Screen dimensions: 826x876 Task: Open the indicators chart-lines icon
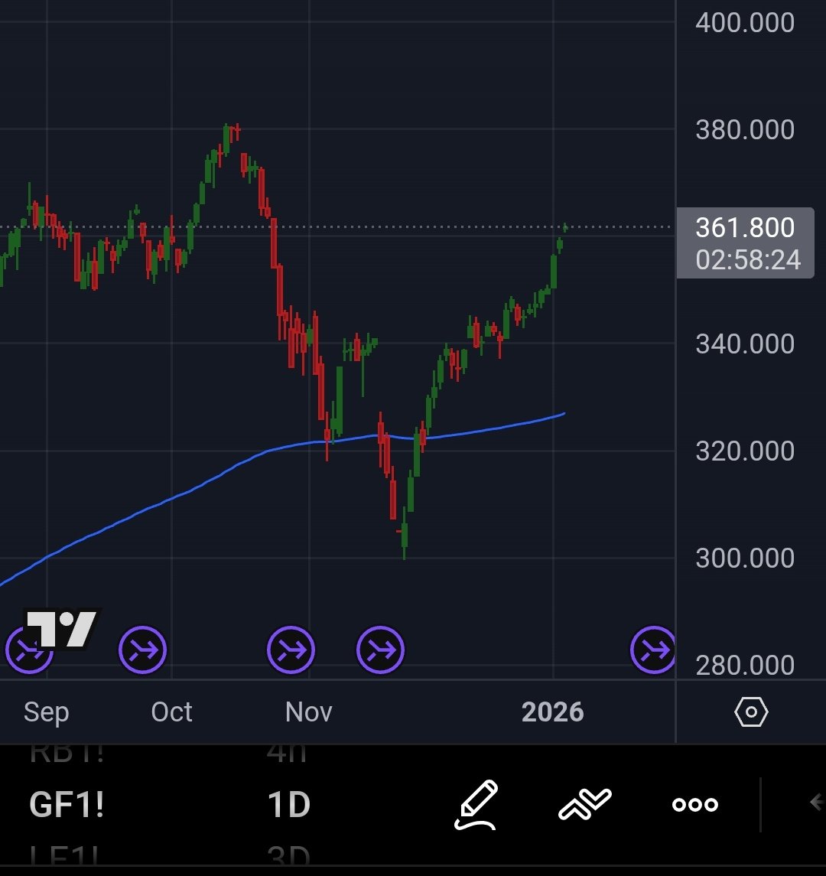[585, 805]
